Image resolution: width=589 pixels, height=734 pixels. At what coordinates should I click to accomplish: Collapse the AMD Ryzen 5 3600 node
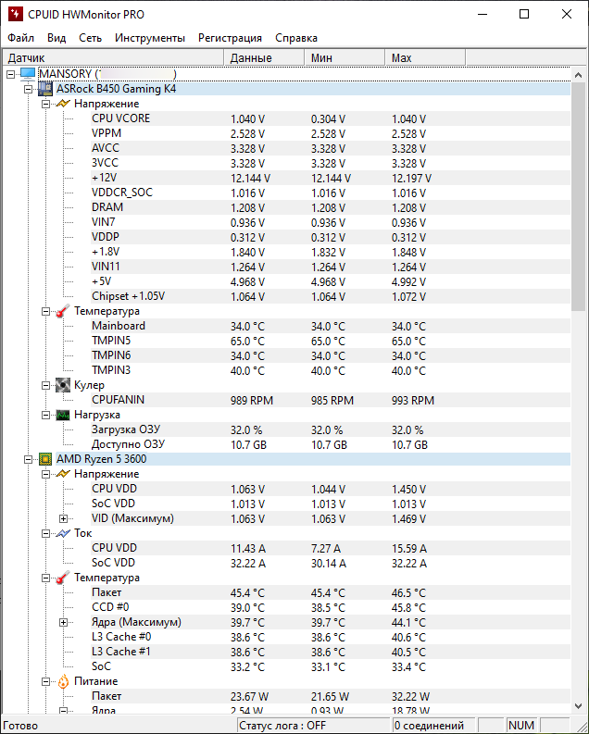click(x=28, y=459)
